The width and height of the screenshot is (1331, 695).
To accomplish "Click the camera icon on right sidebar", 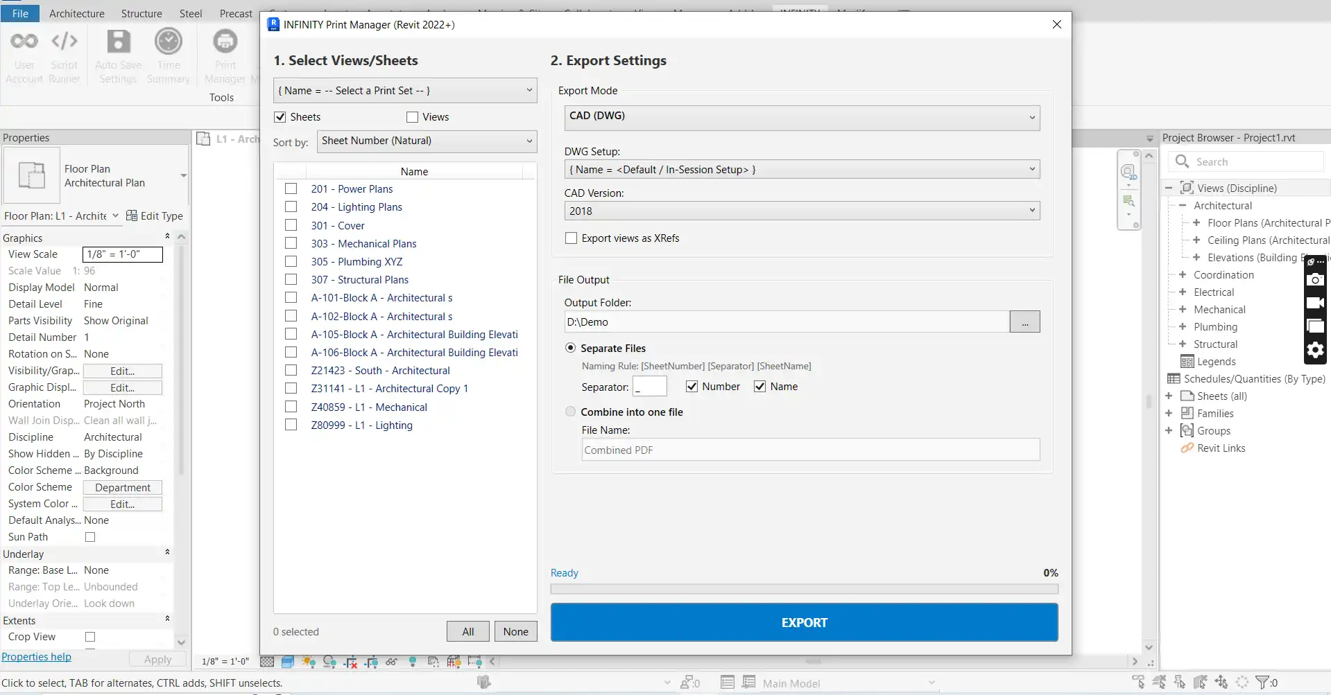I will click(1315, 280).
